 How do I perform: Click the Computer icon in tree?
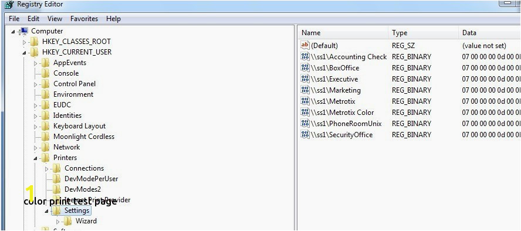(x=24, y=31)
